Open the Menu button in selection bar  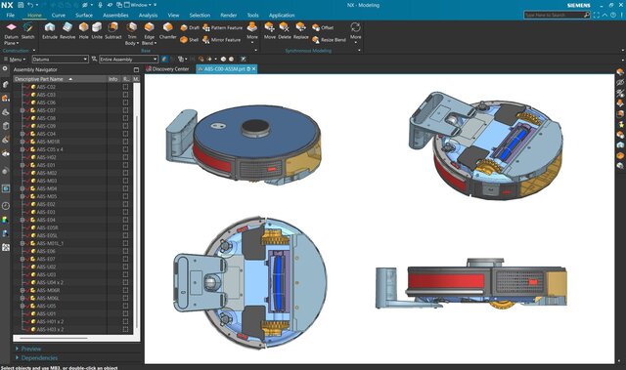pos(15,60)
